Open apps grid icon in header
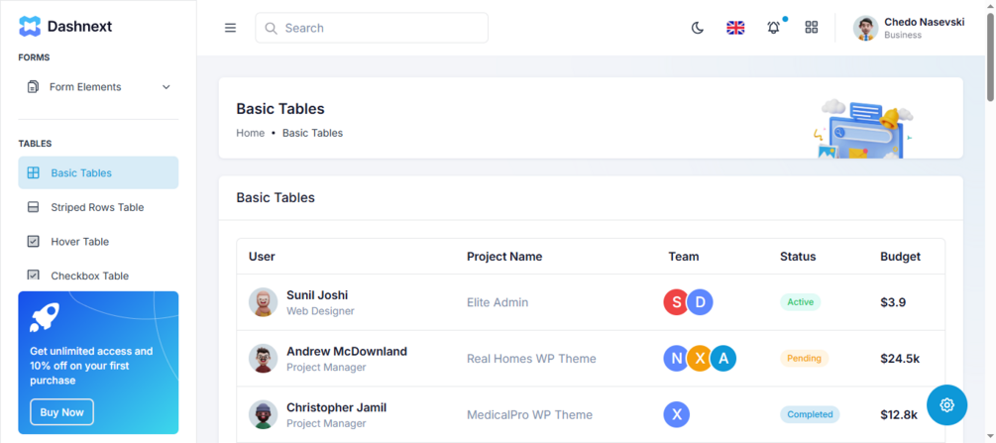This screenshot has width=996, height=443. coord(812,28)
